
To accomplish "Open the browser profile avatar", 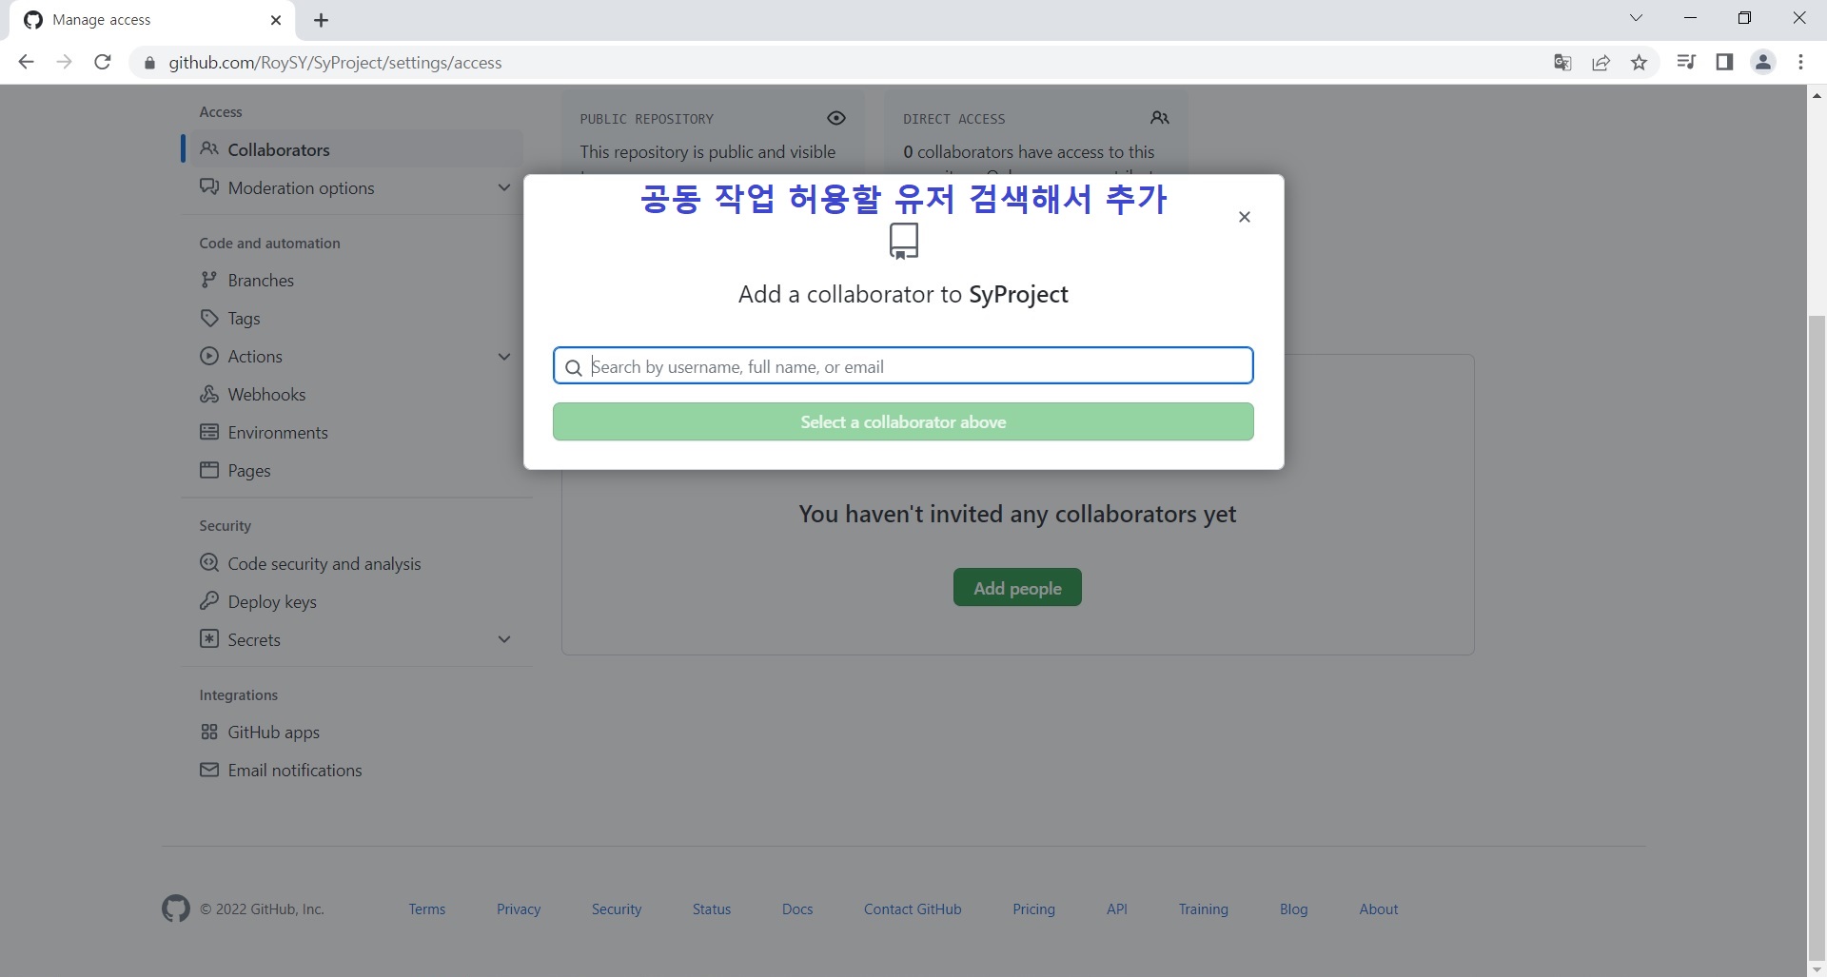I will click(x=1763, y=63).
